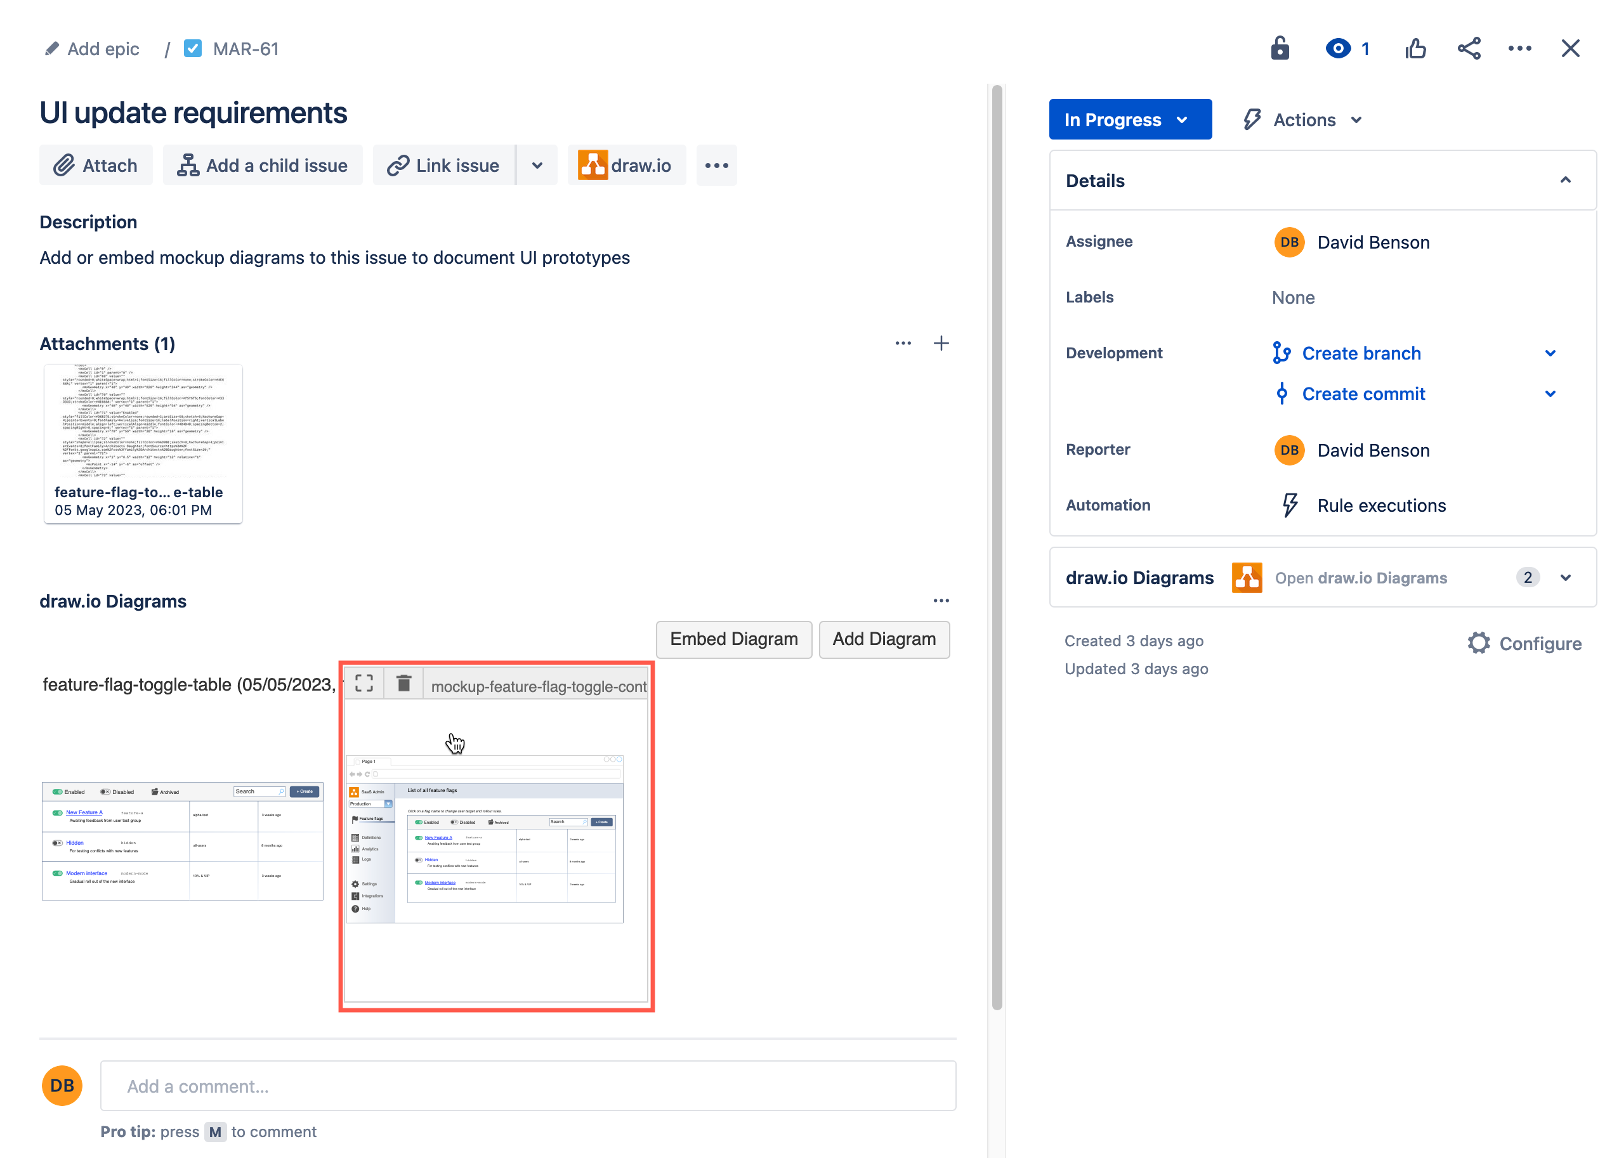Click the MAR-61 issue type checkbox icon
Screen dimensions: 1619x1158
click(x=193, y=48)
